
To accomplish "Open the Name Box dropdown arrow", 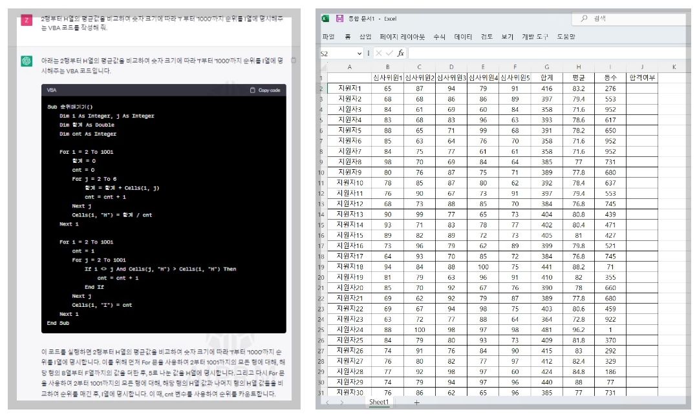I will coord(359,53).
